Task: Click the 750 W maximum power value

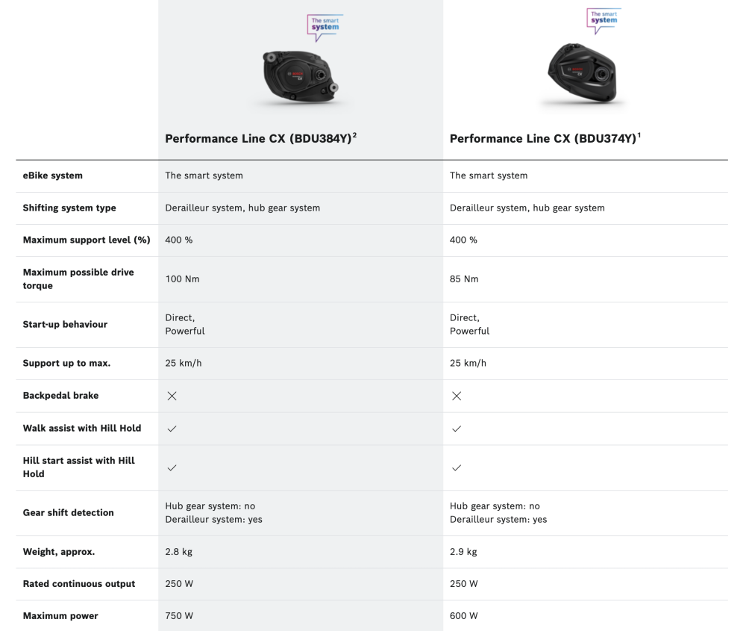Action: point(179,616)
